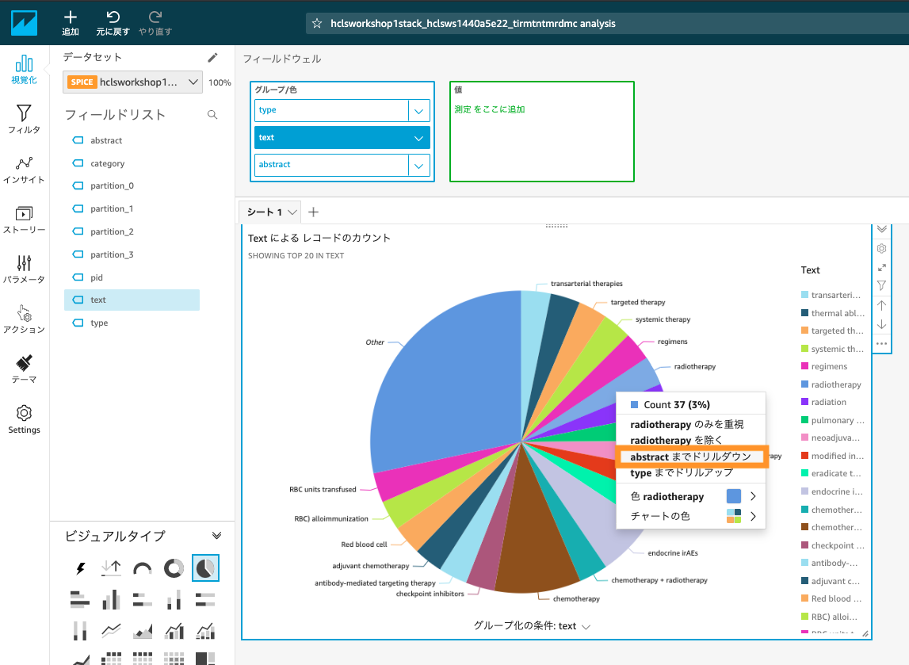909x665 pixels.
Task: Click the 元に戻す (Undo) button
Action: click(113, 23)
